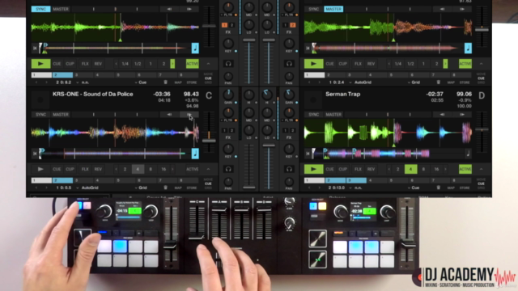Trigger hotcue 3 on Deck D

coord(356,180)
